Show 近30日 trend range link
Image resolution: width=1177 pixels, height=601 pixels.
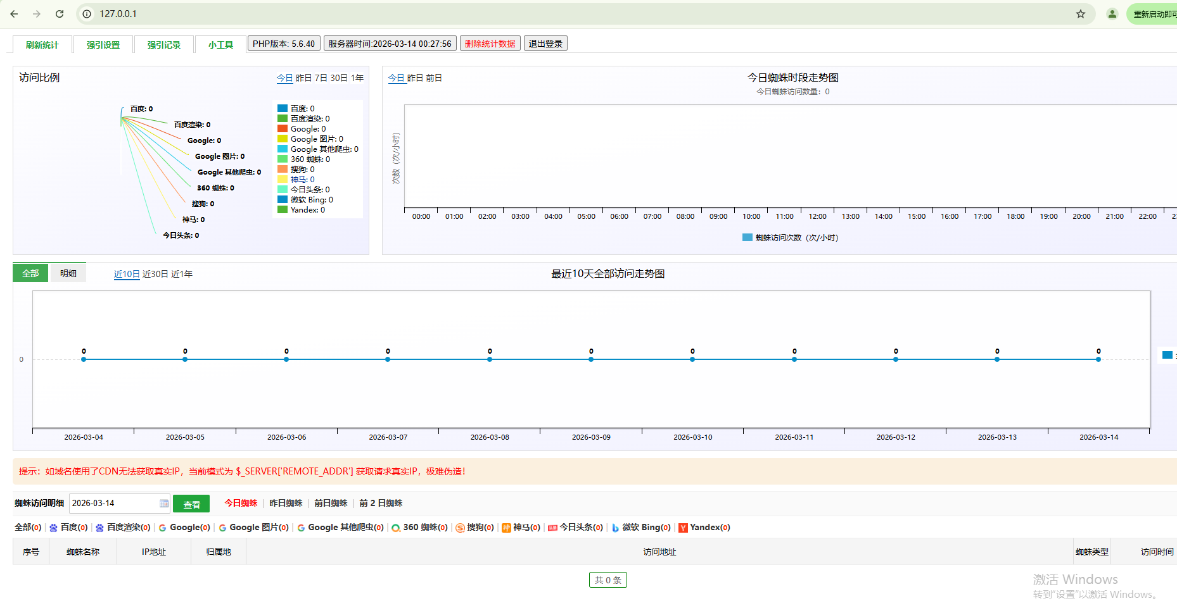(x=155, y=274)
